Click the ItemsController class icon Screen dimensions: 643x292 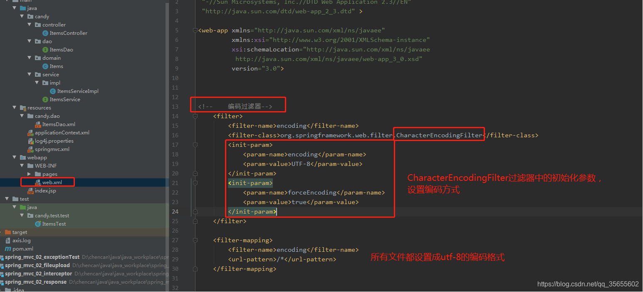coord(45,33)
